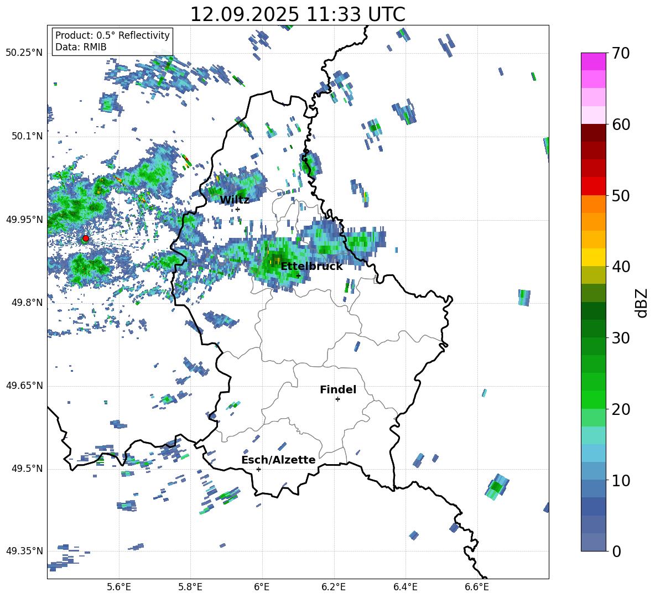
Task: Pick the yellow swatch just above 40
Action: [x=593, y=257]
